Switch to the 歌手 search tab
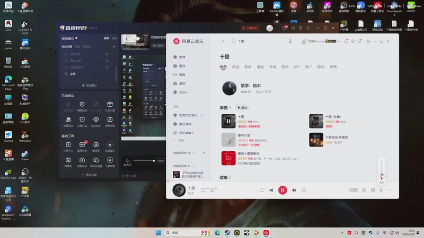The image size is (424, 238). [285, 67]
